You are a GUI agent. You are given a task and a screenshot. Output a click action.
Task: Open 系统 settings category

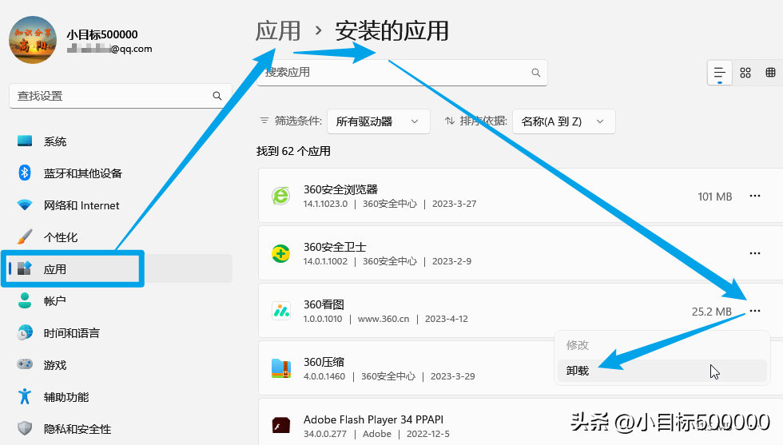coord(55,142)
